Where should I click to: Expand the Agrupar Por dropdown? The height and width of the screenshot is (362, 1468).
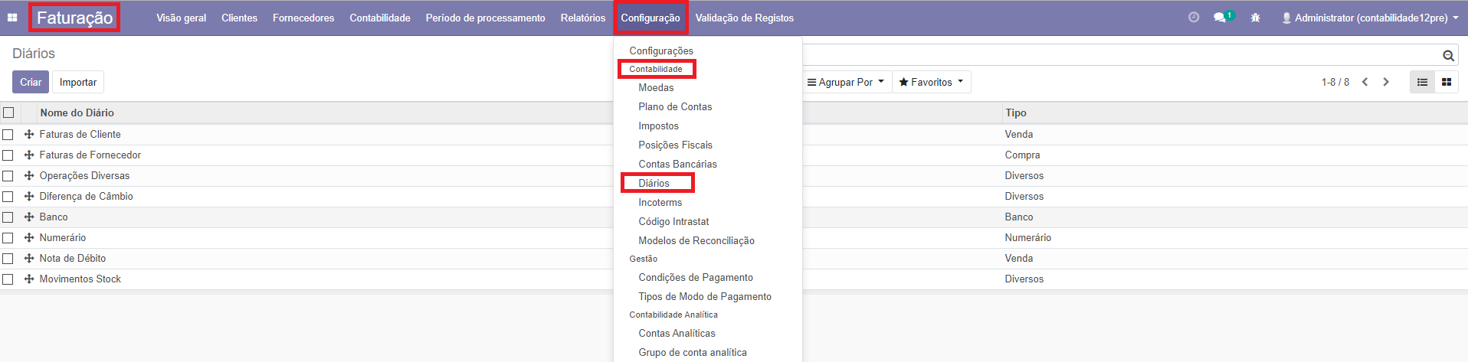click(x=846, y=82)
